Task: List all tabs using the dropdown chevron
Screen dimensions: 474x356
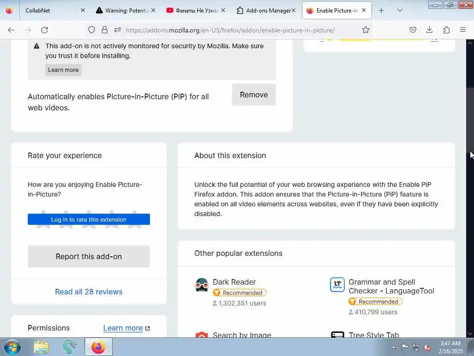Action: (x=399, y=11)
